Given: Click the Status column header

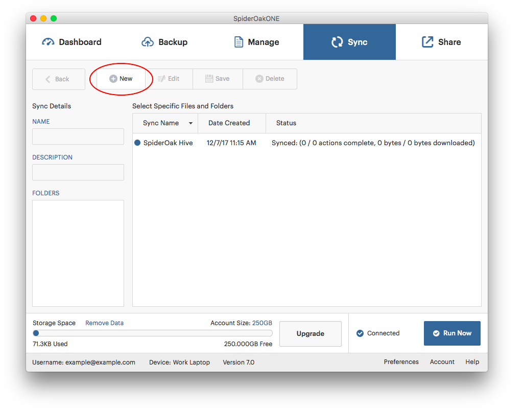Looking at the screenshot, I should point(286,123).
